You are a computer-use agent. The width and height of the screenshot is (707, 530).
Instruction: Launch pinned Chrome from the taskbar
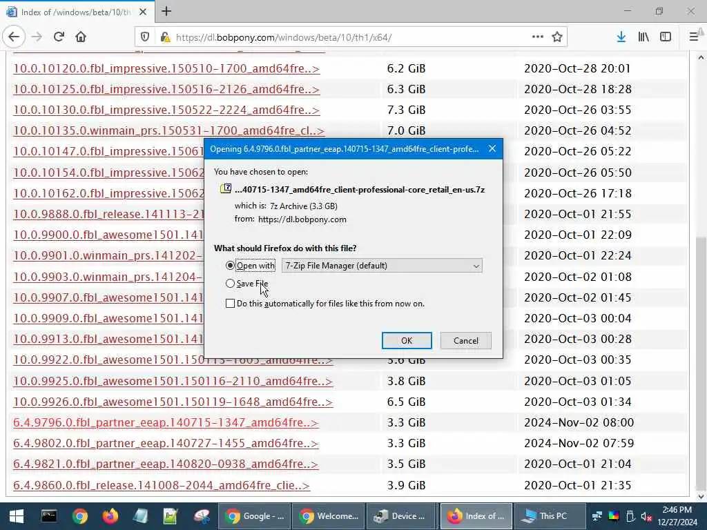pyautogui.click(x=80, y=516)
